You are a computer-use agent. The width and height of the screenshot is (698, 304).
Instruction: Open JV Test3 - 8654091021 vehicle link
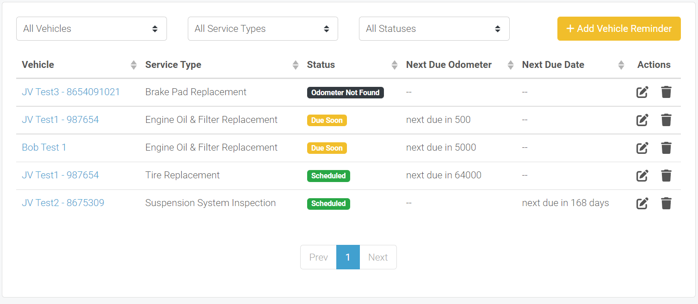71,92
